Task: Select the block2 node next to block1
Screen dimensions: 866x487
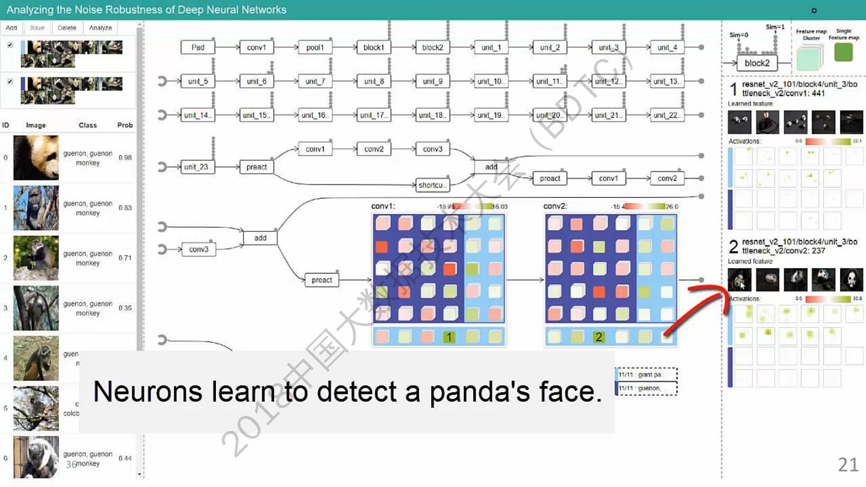Action: tap(432, 47)
